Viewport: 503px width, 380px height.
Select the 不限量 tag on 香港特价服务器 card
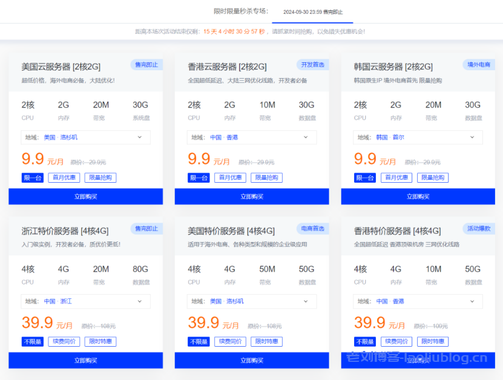pyautogui.click(x=364, y=341)
